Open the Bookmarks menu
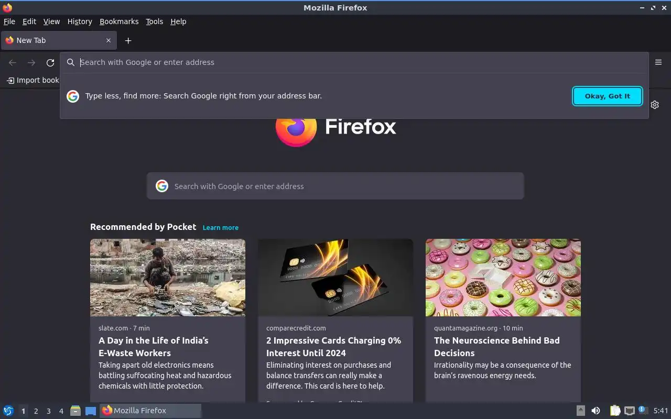The height and width of the screenshot is (419, 671). (119, 21)
